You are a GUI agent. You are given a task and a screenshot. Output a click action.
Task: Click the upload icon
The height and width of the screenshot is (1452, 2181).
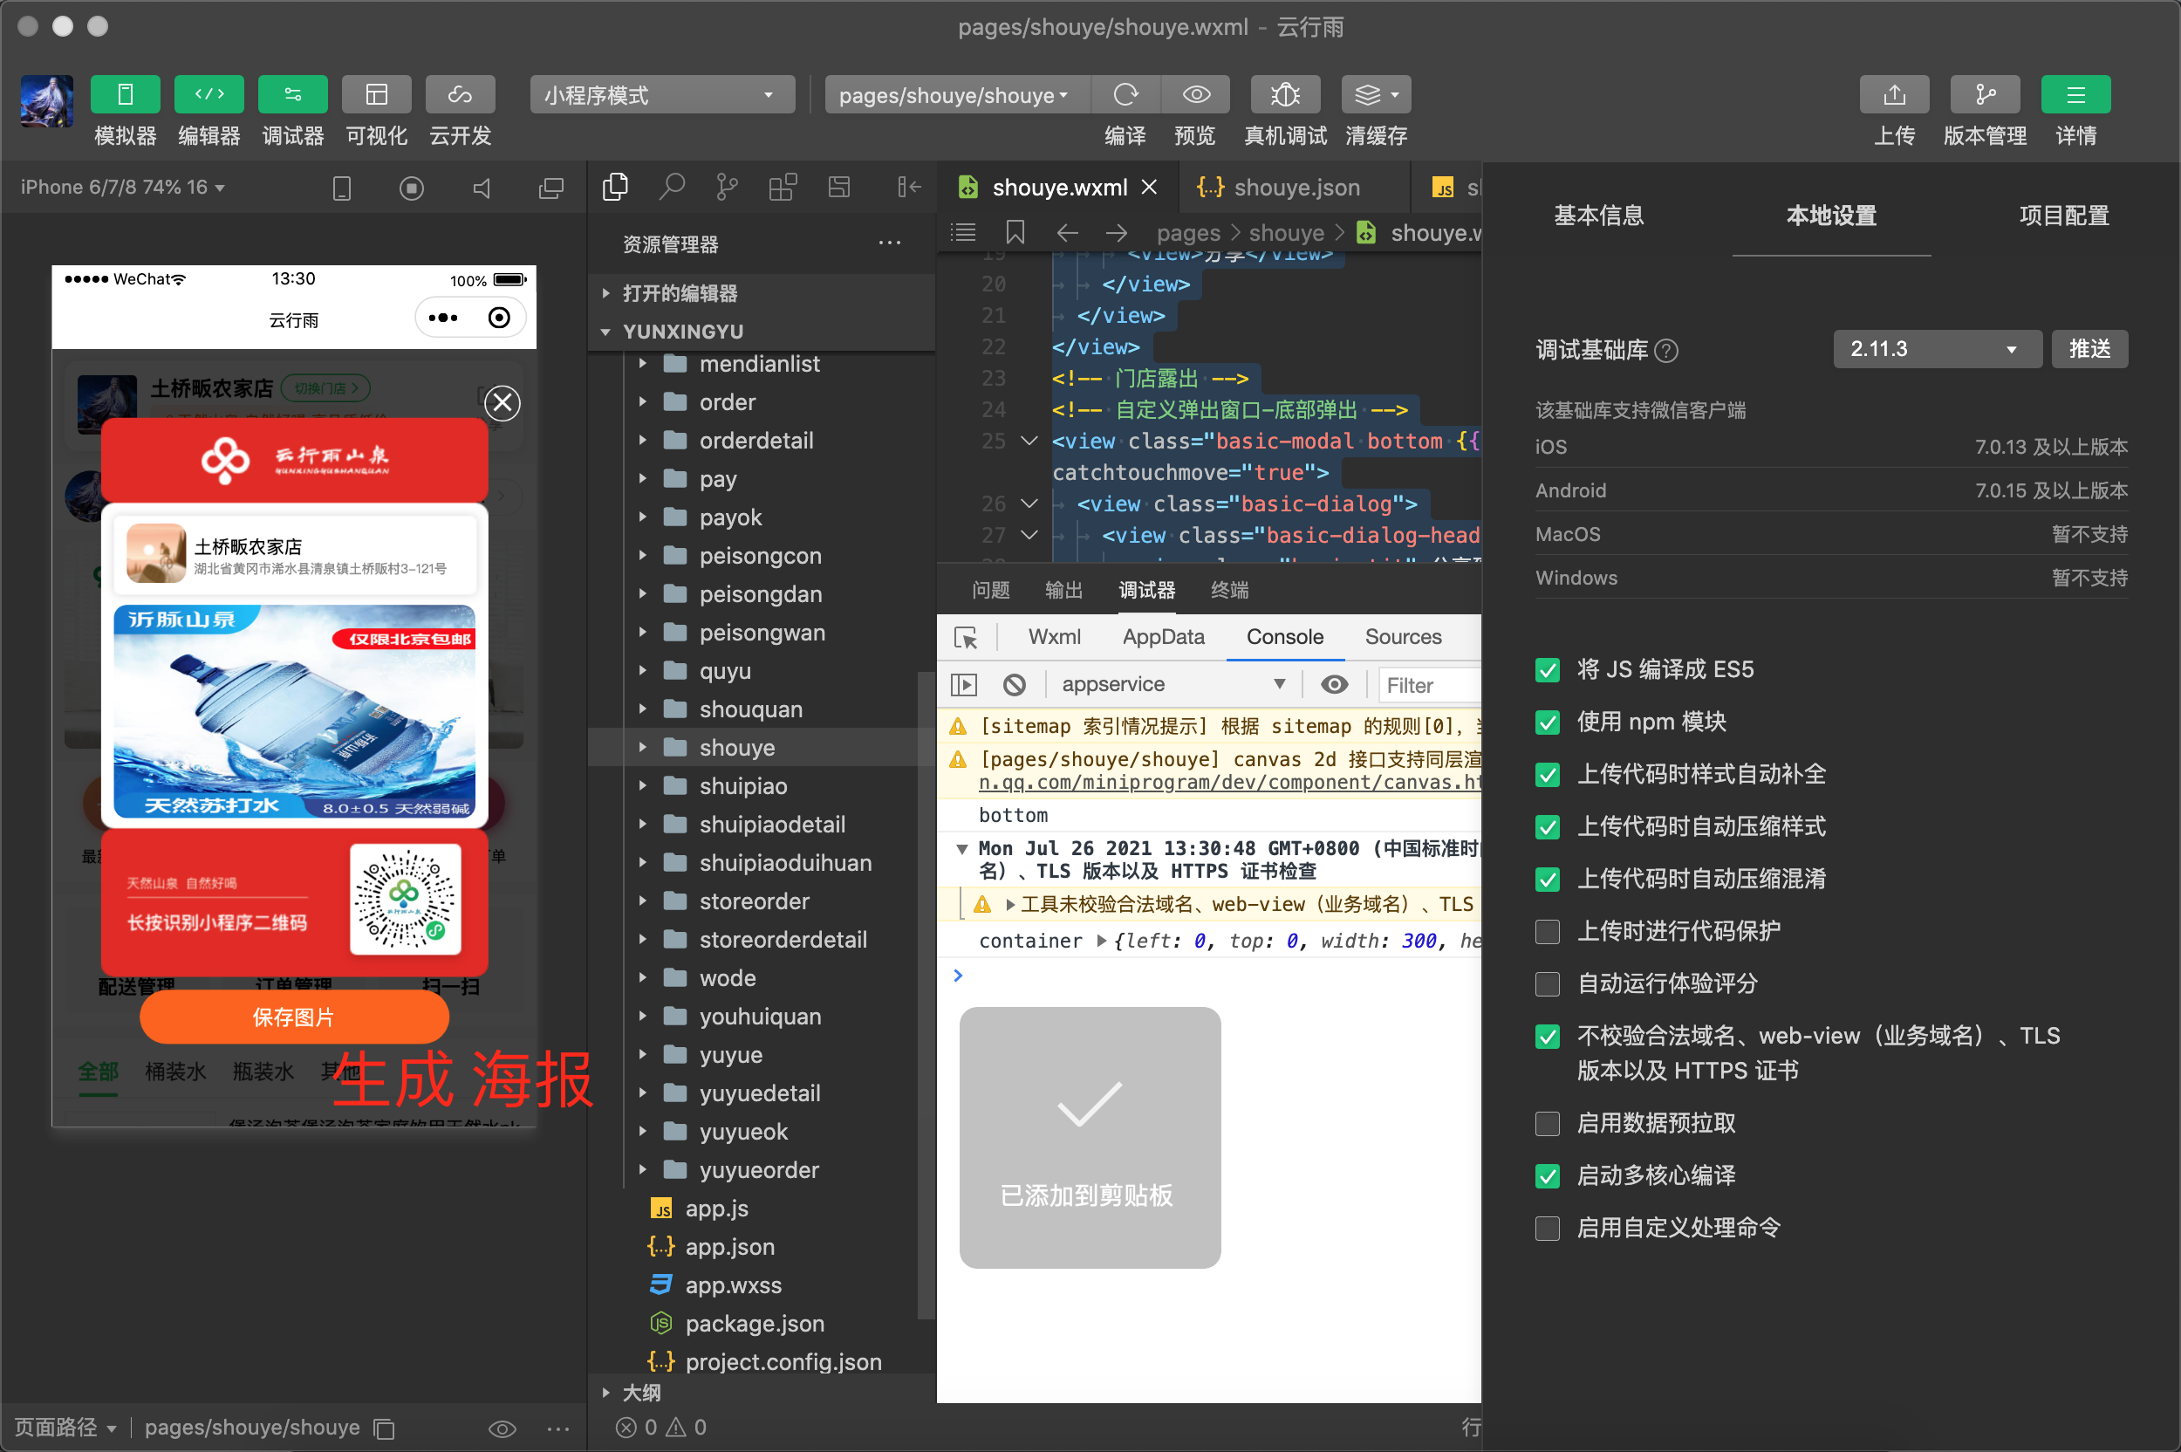click(x=1895, y=94)
